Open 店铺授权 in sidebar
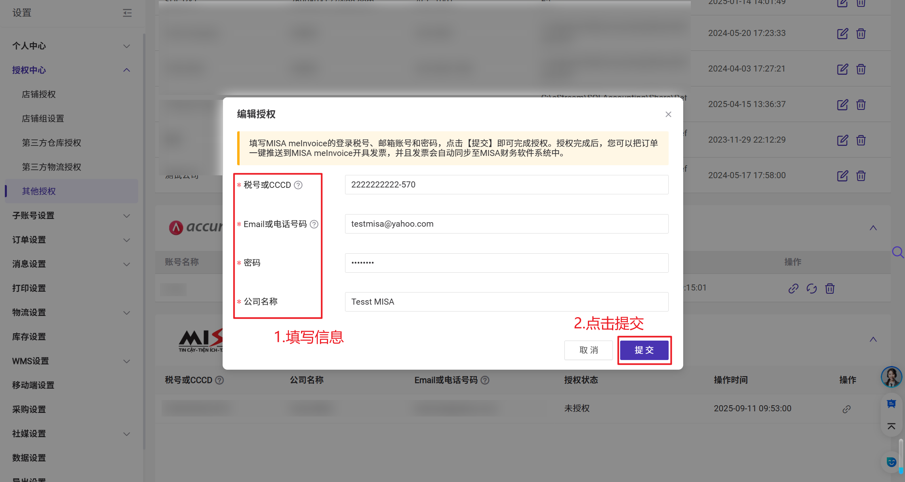Screen dimensions: 905x482 coord(39,95)
